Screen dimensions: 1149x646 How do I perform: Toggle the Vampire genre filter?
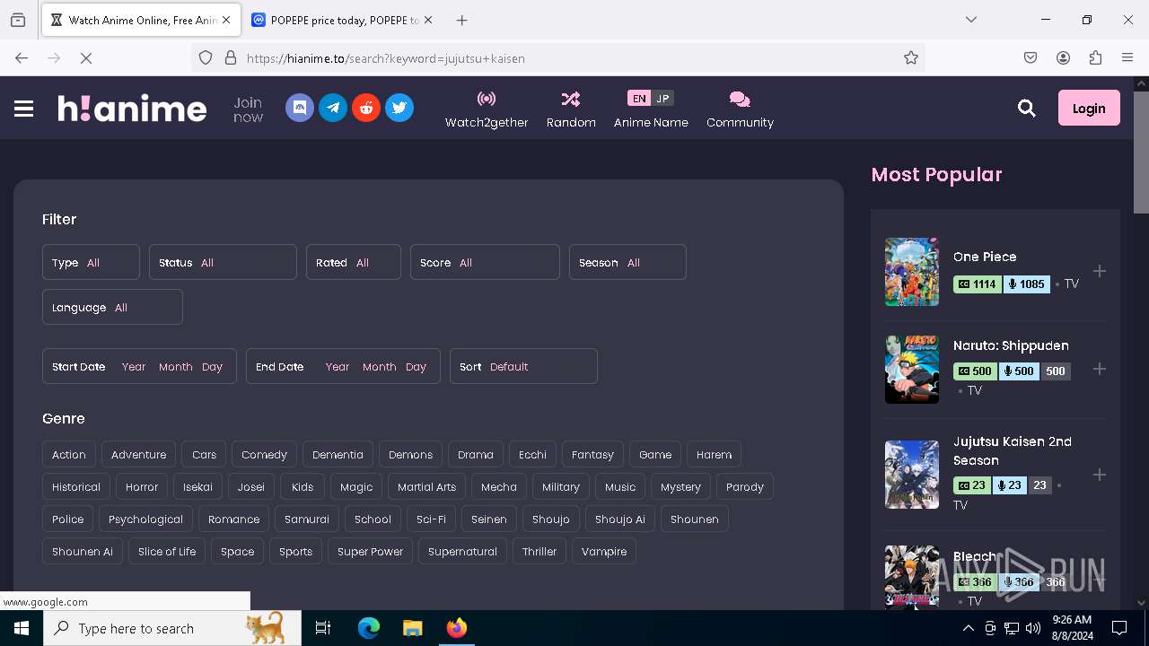tap(604, 552)
